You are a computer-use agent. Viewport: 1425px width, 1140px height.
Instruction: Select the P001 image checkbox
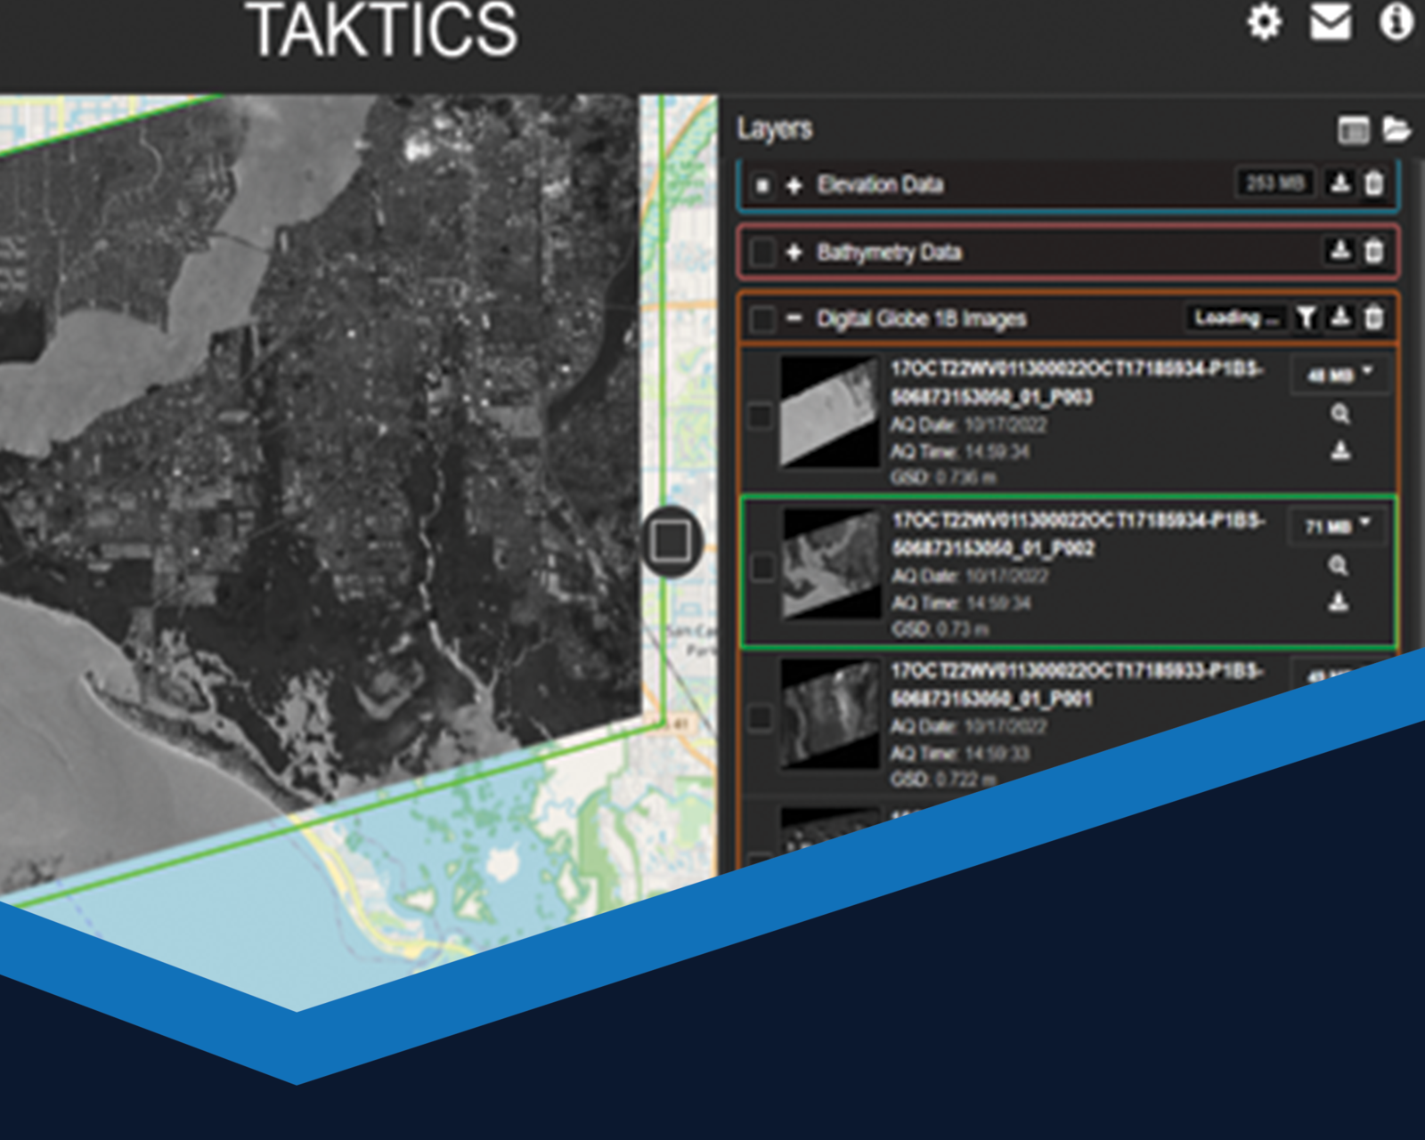click(x=760, y=717)
